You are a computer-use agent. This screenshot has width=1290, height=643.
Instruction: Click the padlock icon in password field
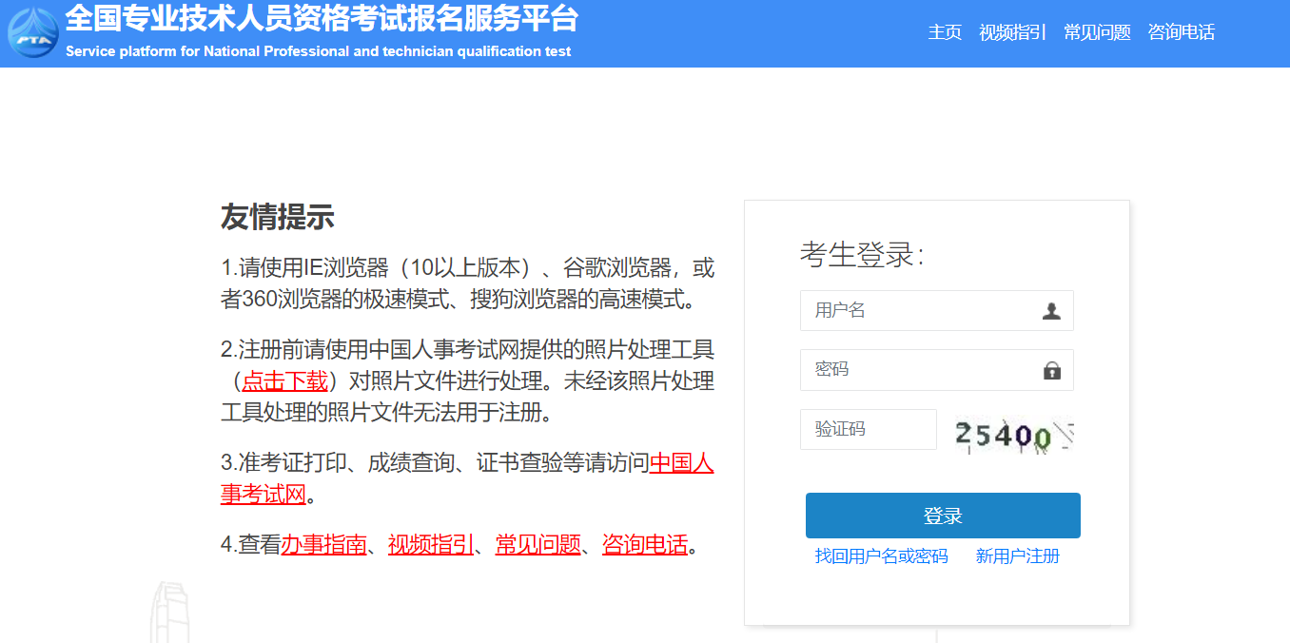[1051, 370]
